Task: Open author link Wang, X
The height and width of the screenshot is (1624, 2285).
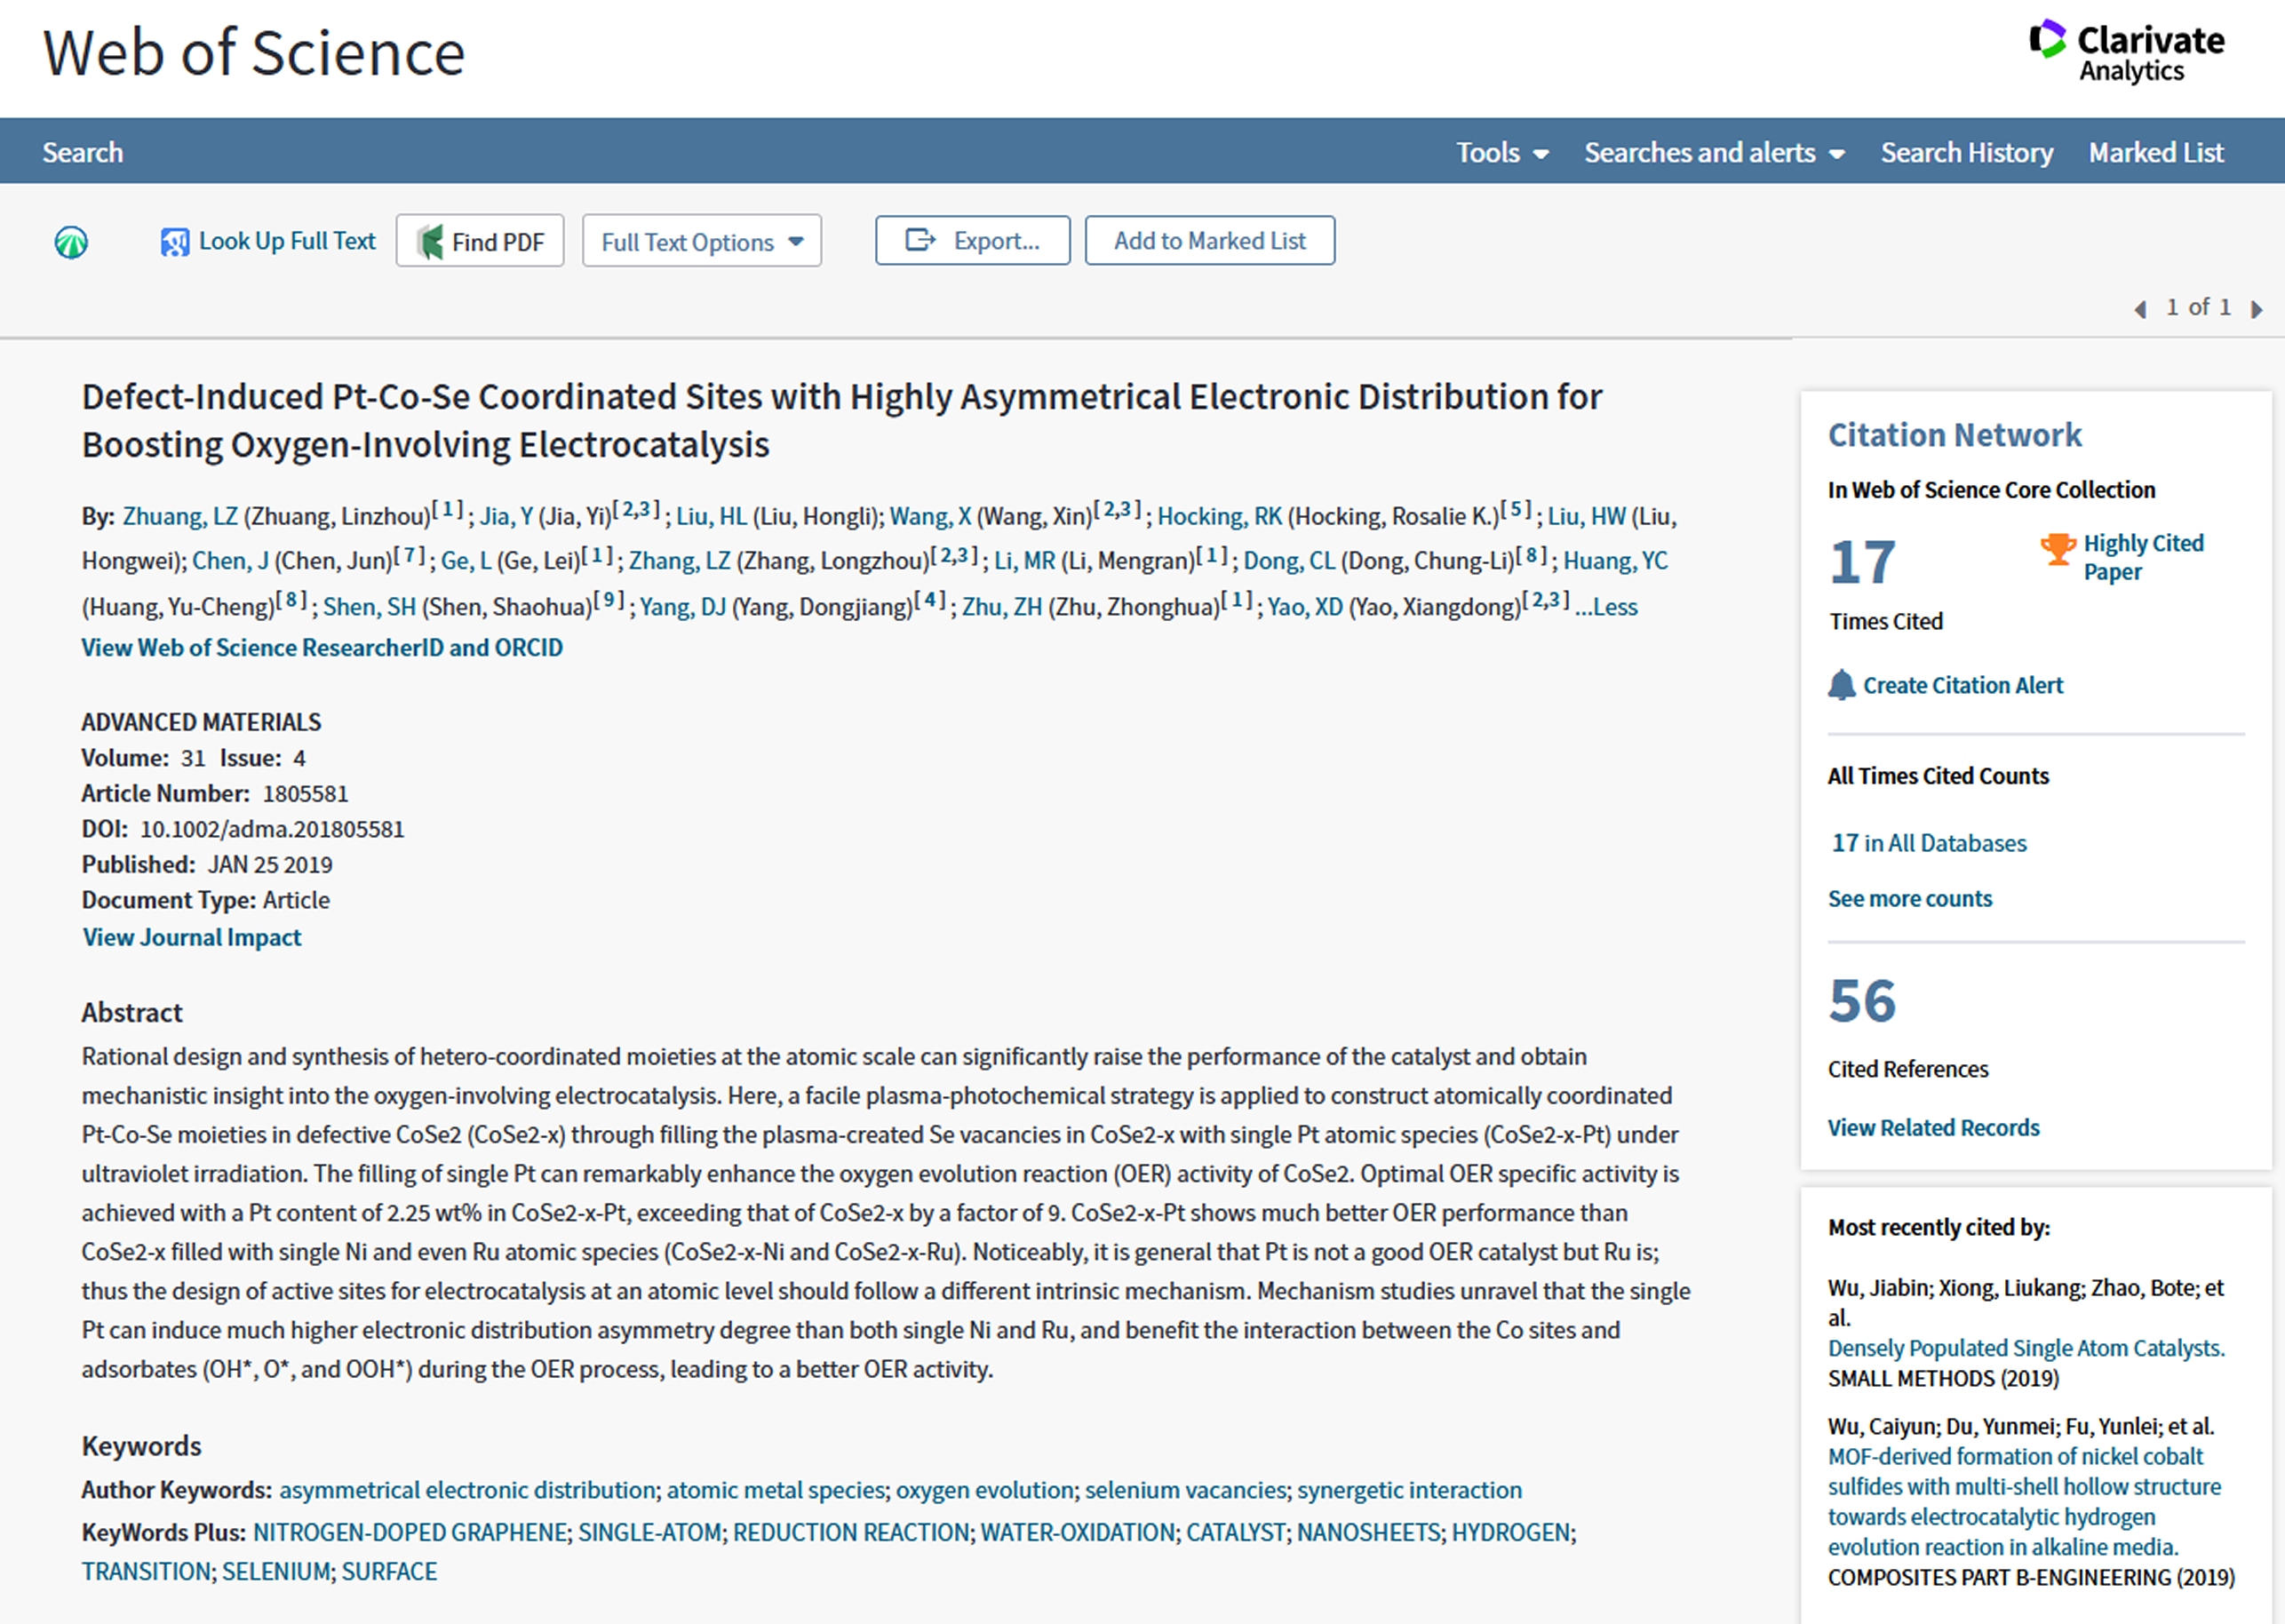Action: pyautogui.click(x=930, y=516)
